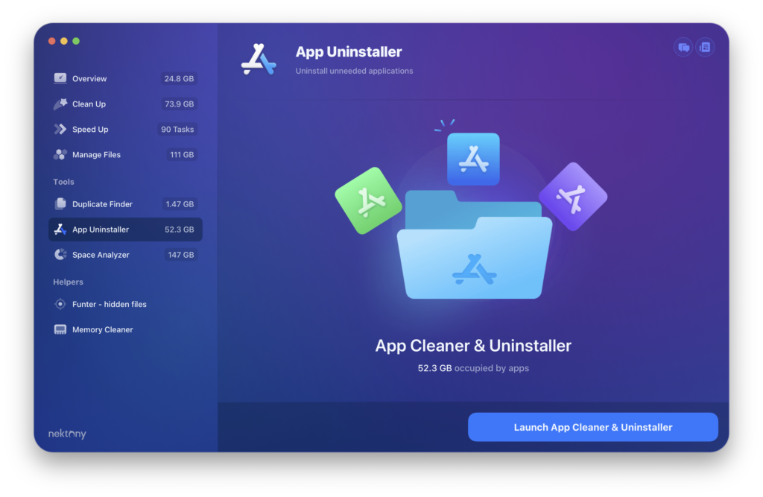Select the App Uninstaller sidebar item
This screenshot has height=497, width=763.
tap(101, 229)
